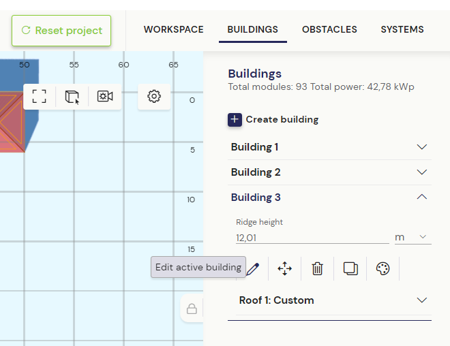This screenshot has height=346, width=450.
Task: Click the plus icon for Create building
Action: (235, 120)
